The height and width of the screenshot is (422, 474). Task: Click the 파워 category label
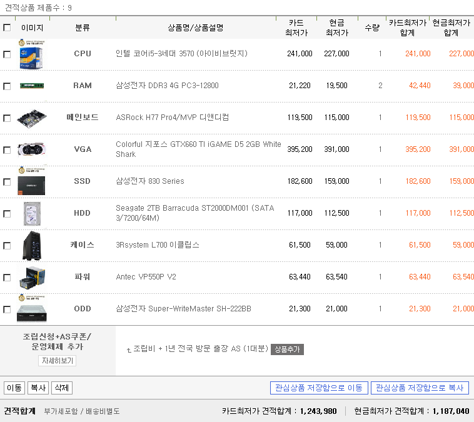(82, 276)
